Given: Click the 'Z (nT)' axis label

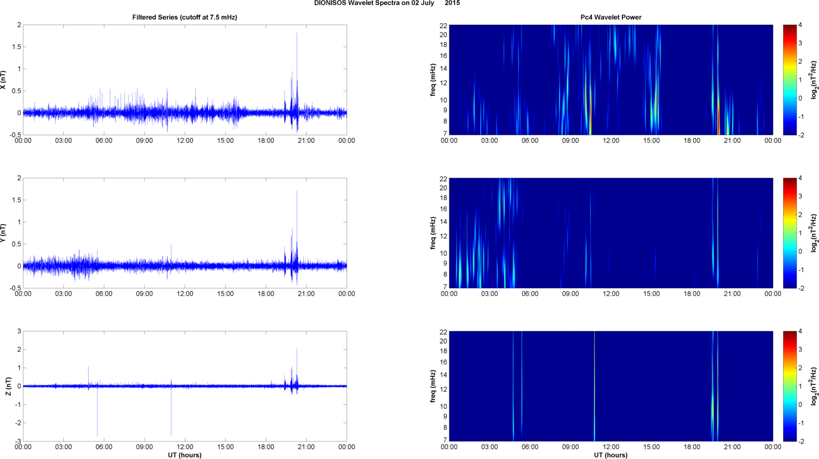Looking at the screenshot, I should click(9, 386).
